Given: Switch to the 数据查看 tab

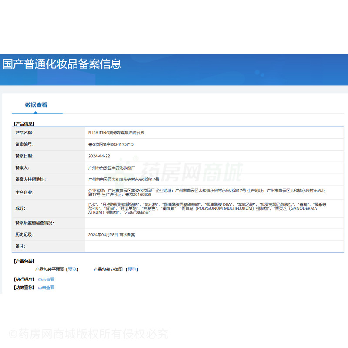Looking at the screenshot, I should tap(36, 105).
